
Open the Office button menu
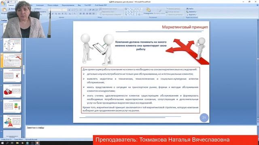[x=3, y=3]
